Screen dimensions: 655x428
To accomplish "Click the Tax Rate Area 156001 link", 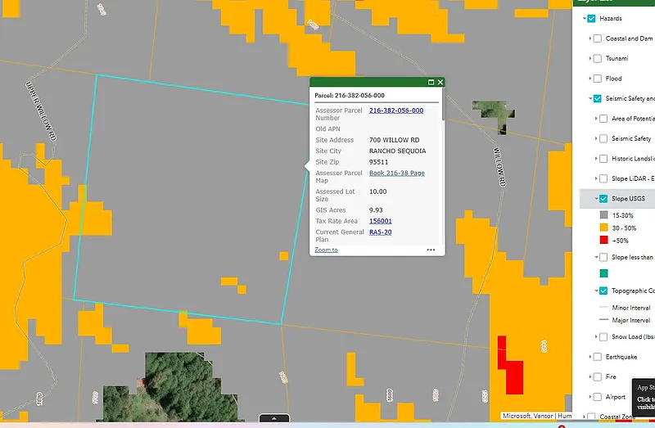I will (x=380, y=221).
